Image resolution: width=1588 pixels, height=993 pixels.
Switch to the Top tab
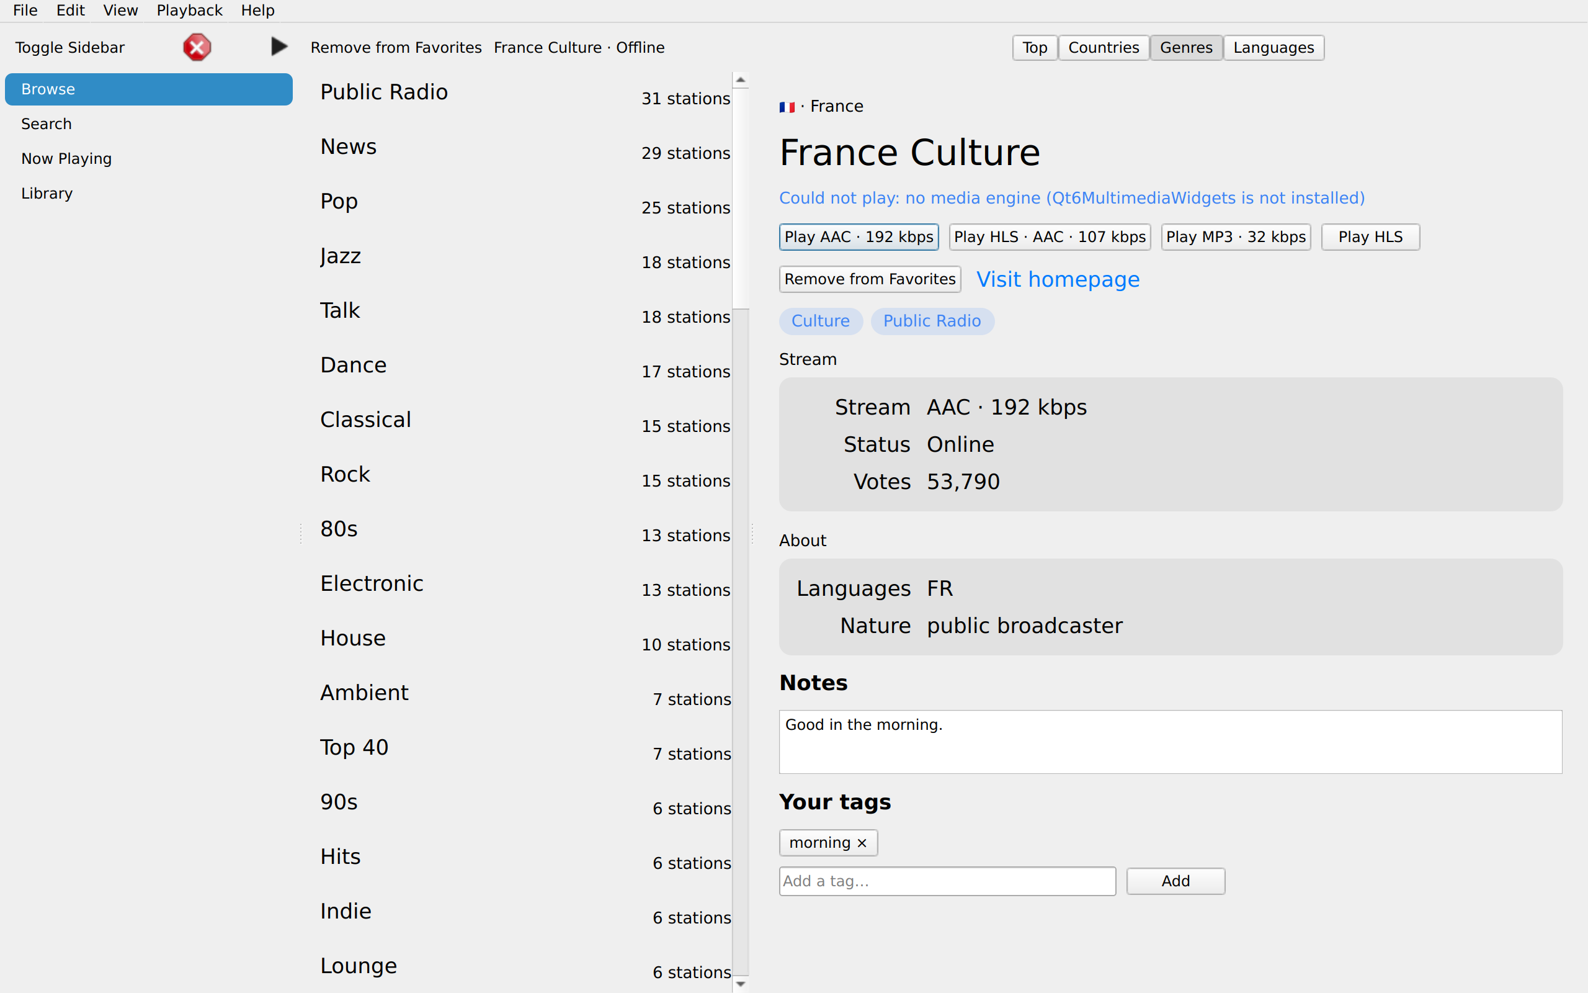click(x=1035, y=48)
